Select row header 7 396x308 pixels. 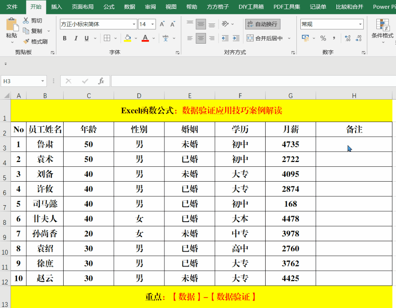tap(5, 204)
